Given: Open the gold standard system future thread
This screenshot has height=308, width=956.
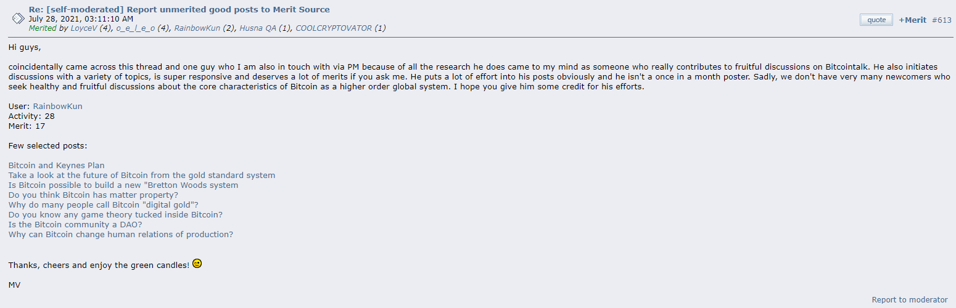Looking at the screenshot, I should click(x=142, y=175).
